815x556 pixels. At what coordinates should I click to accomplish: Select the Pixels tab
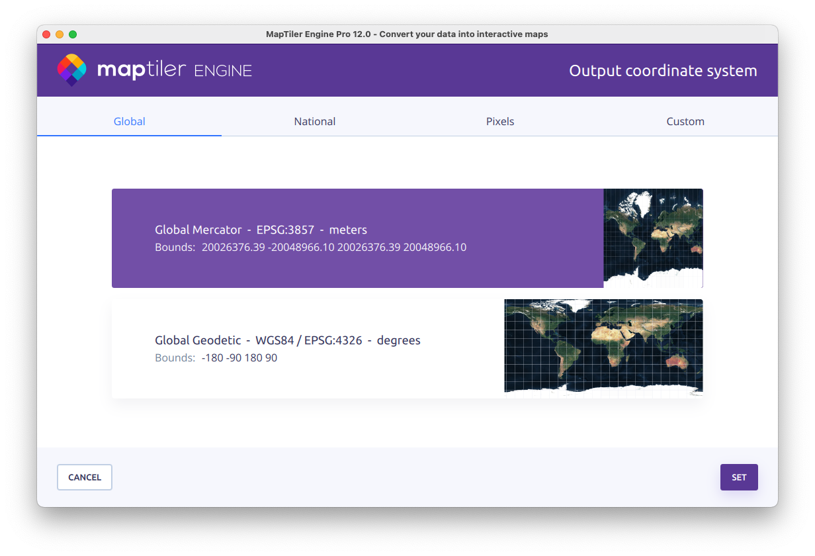coord(500,121)
